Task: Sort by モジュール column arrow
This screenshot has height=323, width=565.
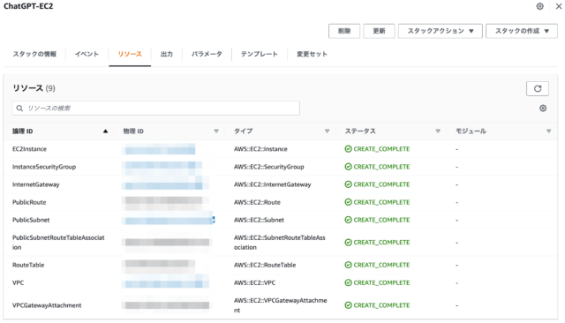Action: click(548, 131)
